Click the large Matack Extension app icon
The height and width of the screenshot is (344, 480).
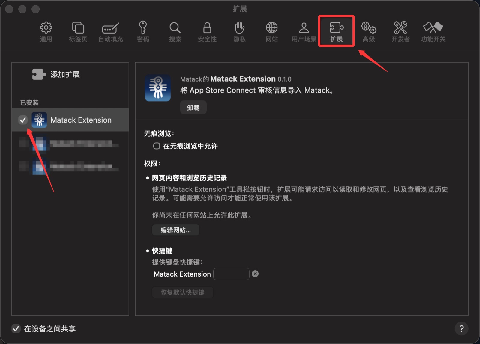[x=158, y=88]
